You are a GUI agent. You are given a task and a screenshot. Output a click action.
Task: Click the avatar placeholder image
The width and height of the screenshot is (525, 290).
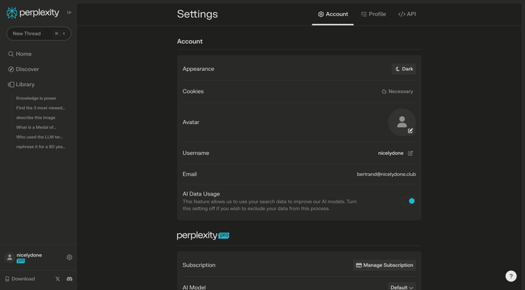pyautogui.click(x=402, y=122)
